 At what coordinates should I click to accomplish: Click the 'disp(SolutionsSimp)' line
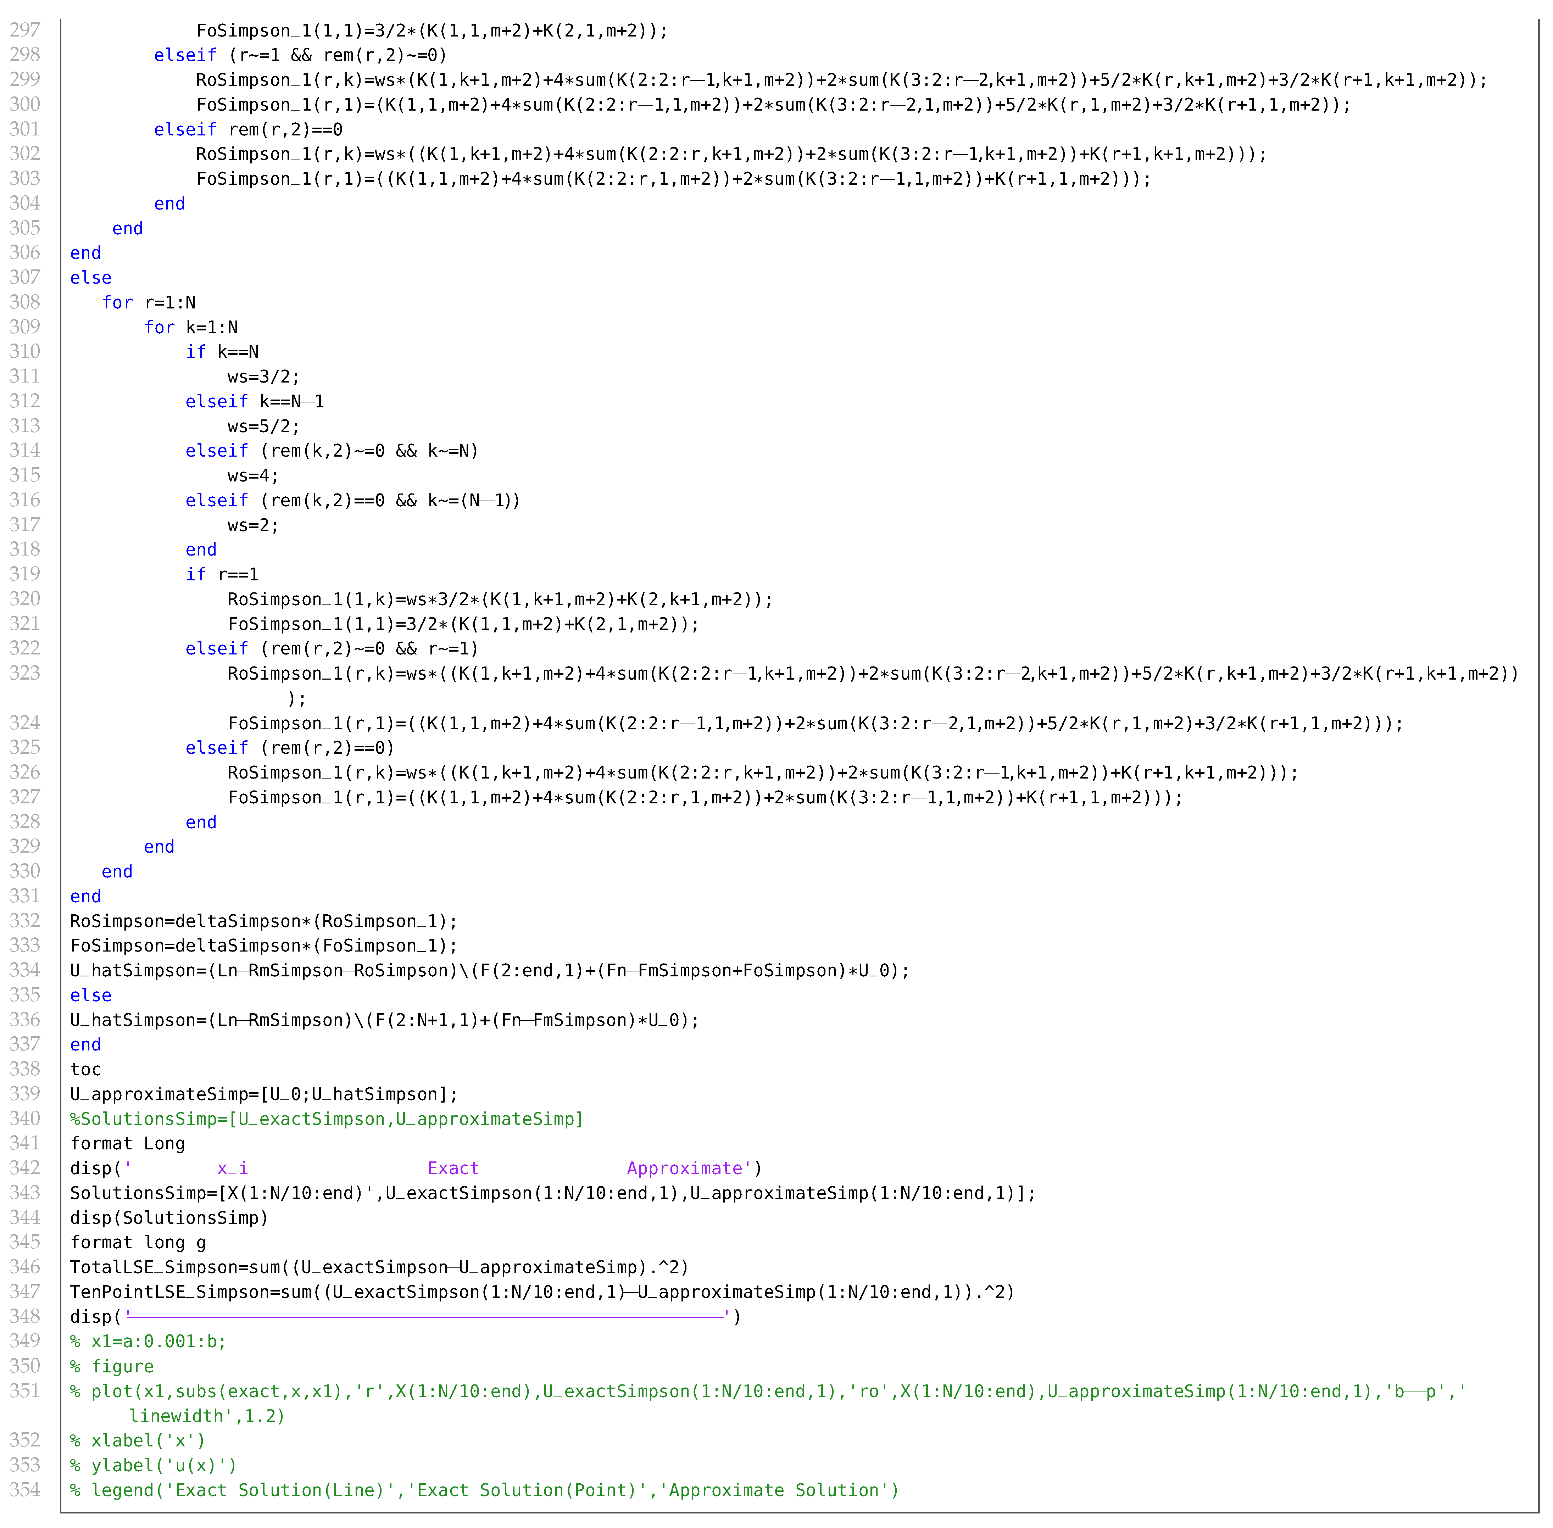point(169,1217)
